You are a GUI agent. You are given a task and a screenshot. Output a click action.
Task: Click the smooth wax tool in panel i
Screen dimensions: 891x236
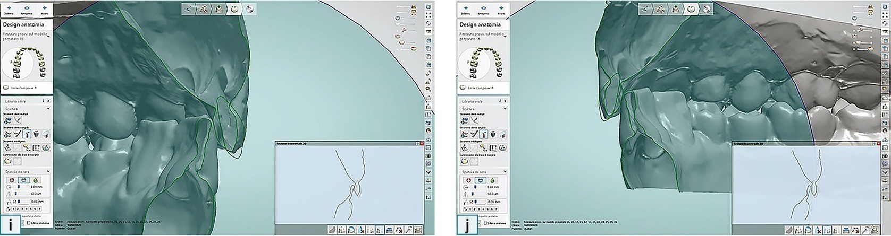tap(23, 180)
